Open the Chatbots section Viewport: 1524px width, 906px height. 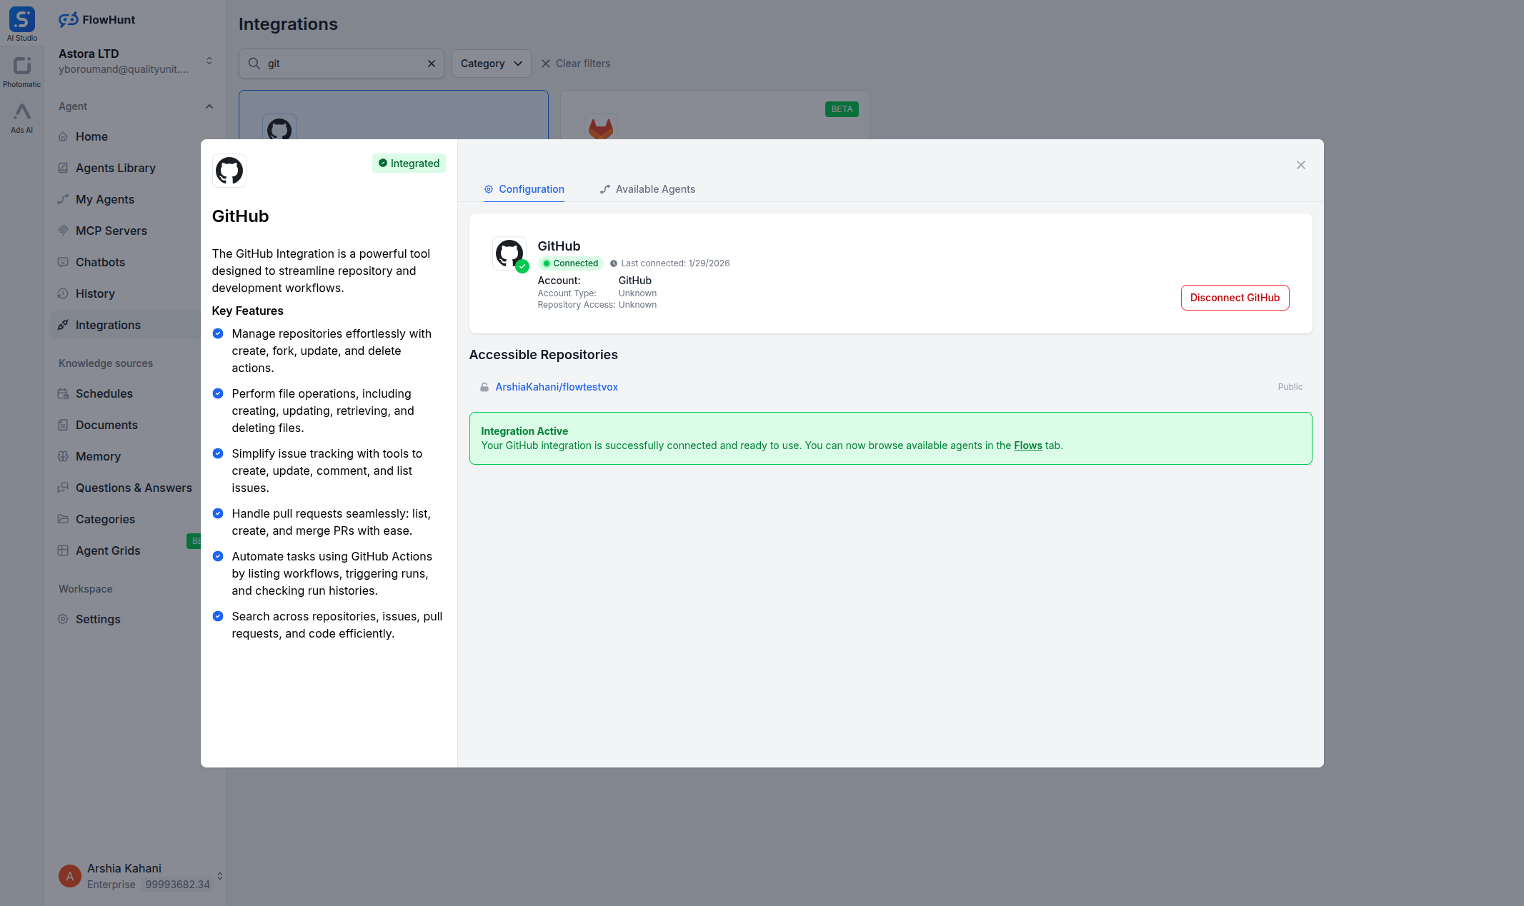100,262
